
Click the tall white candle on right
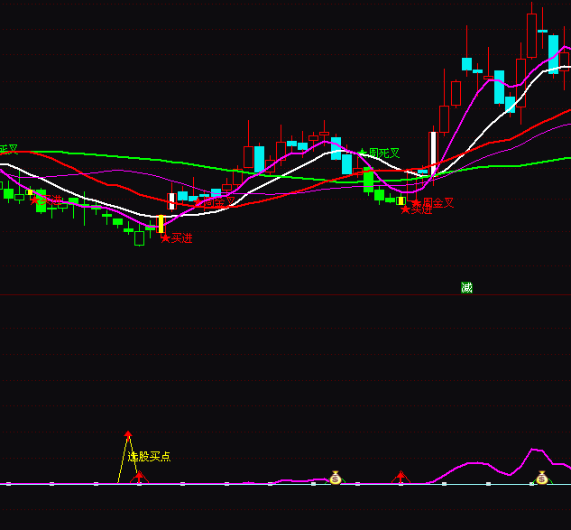433,152
